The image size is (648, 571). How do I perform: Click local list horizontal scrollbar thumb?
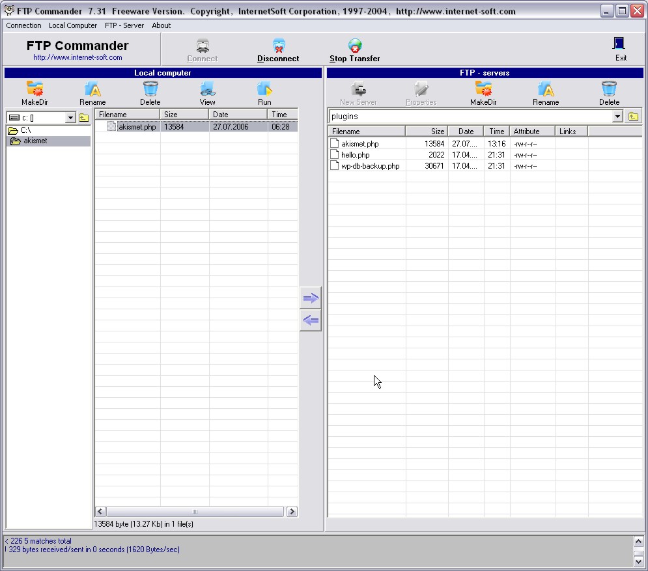click(x=195, y=512)
